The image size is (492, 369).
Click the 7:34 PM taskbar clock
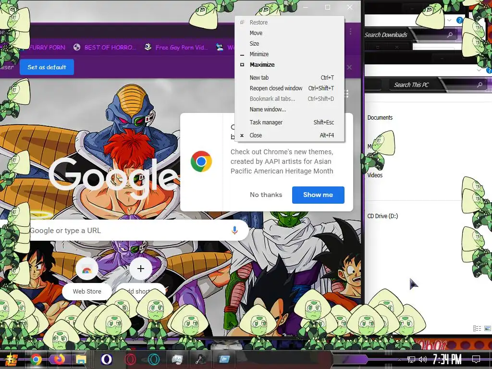tap(447, 359)
